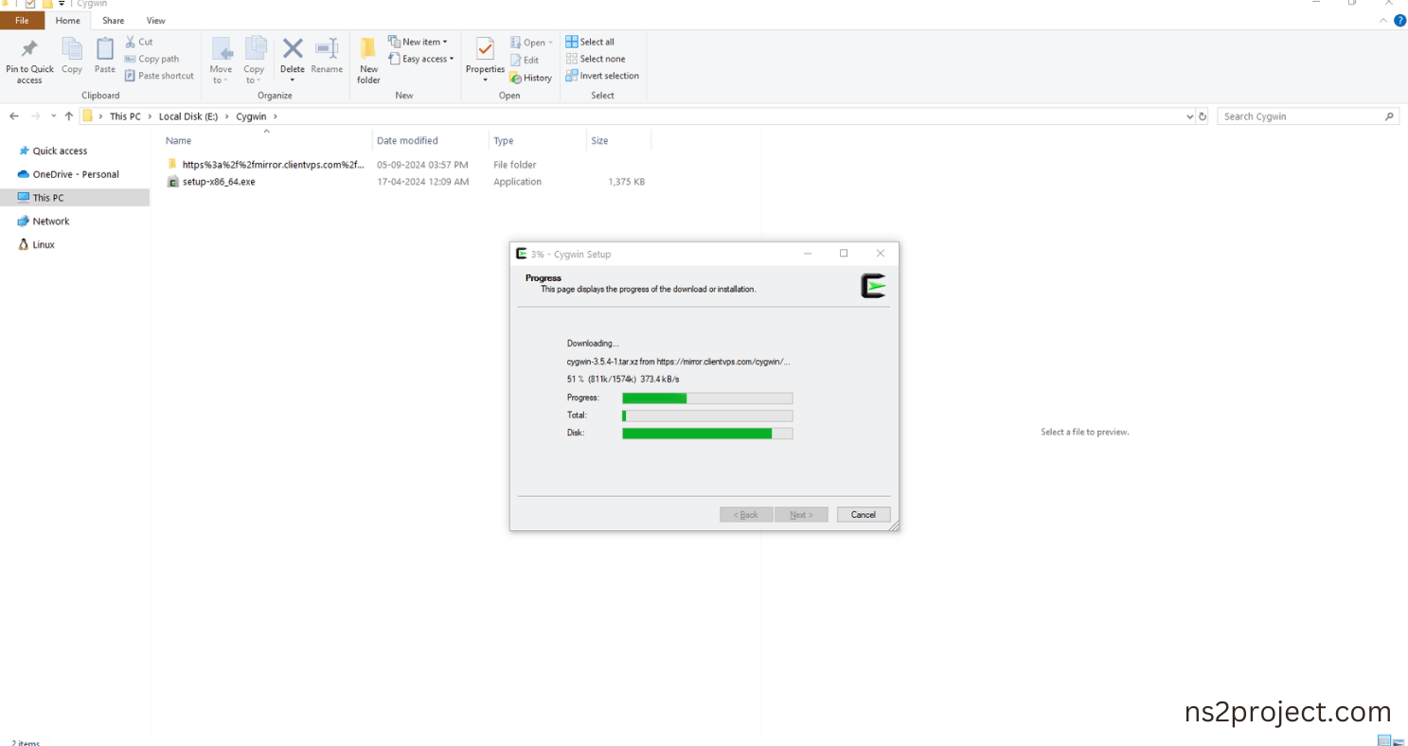
Task: Switch to the Home ribbon tab
Action: point(68,20)
